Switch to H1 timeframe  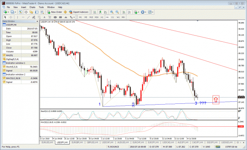coord(102,17)
